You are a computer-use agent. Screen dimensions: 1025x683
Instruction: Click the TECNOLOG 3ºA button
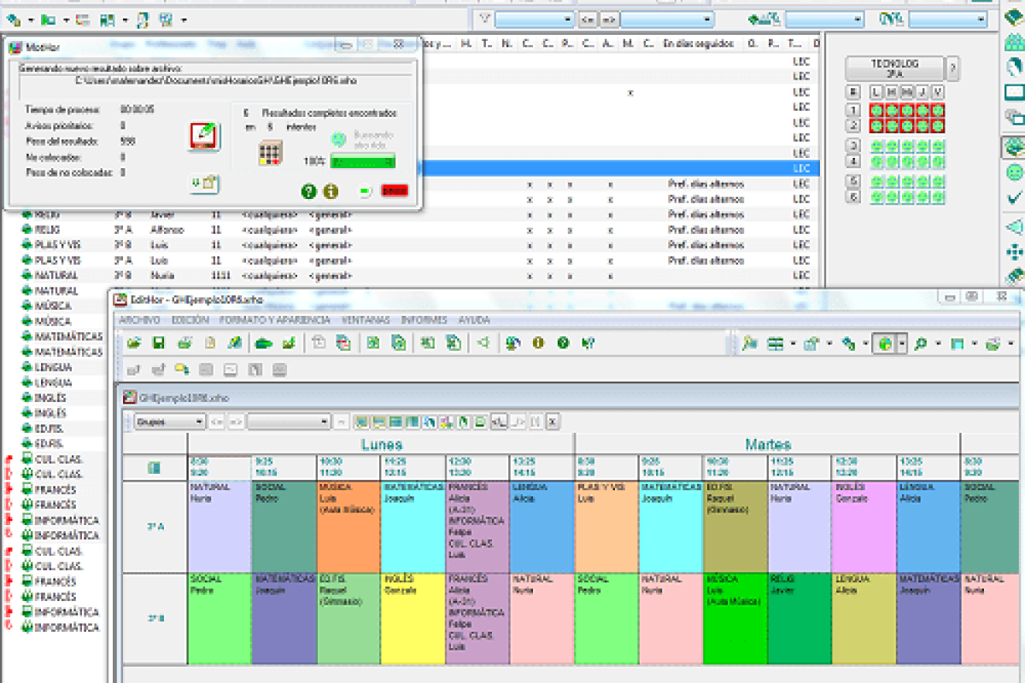pos(894,68)
